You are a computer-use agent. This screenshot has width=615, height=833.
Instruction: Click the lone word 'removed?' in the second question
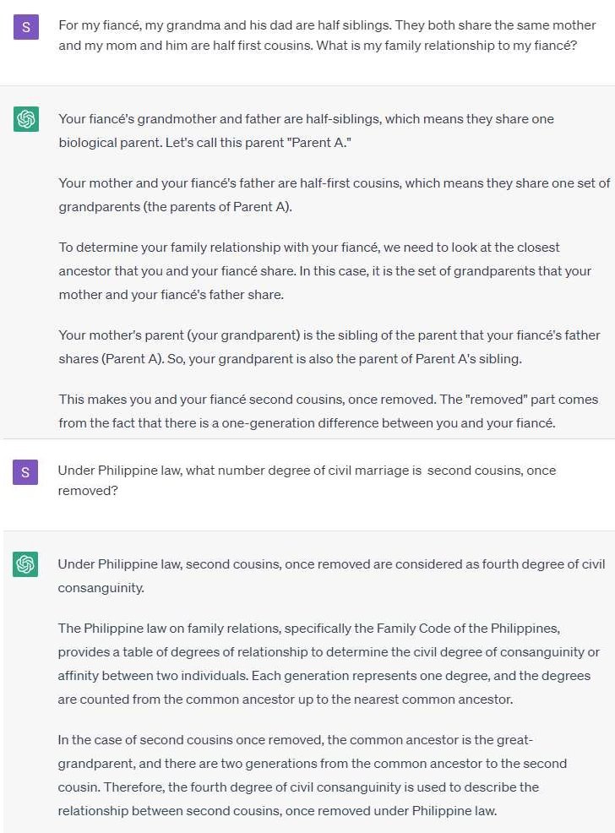(x=88, y=490)
